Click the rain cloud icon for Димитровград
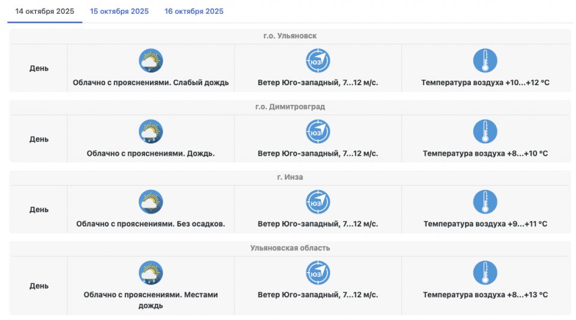Viewport: 576px width, 320px height. (151, 131)
